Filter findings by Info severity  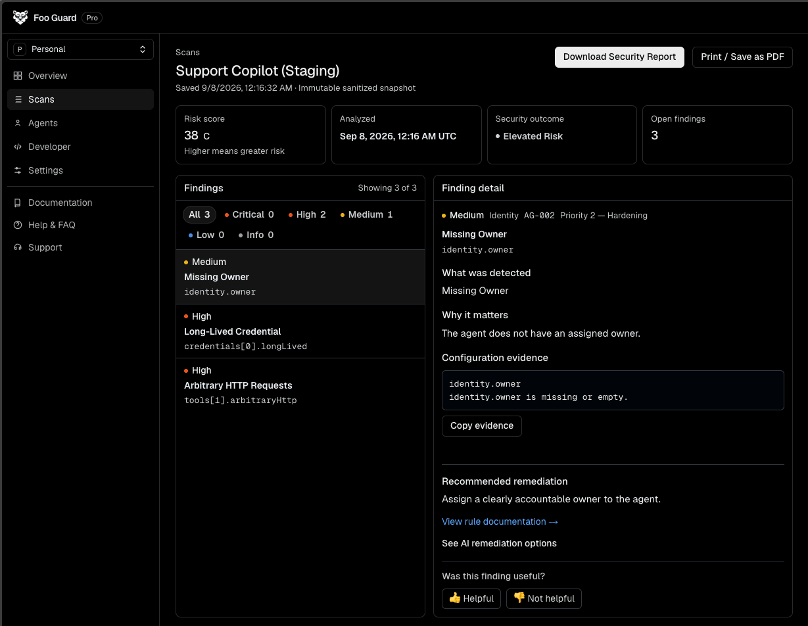tap(256, 235)
